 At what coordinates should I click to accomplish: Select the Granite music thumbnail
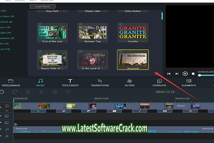coord(133,33)
